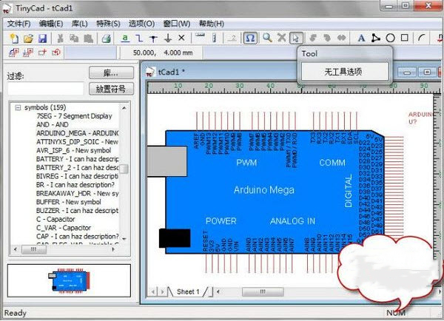Click the Print icon in toolbar

(106, 38)
